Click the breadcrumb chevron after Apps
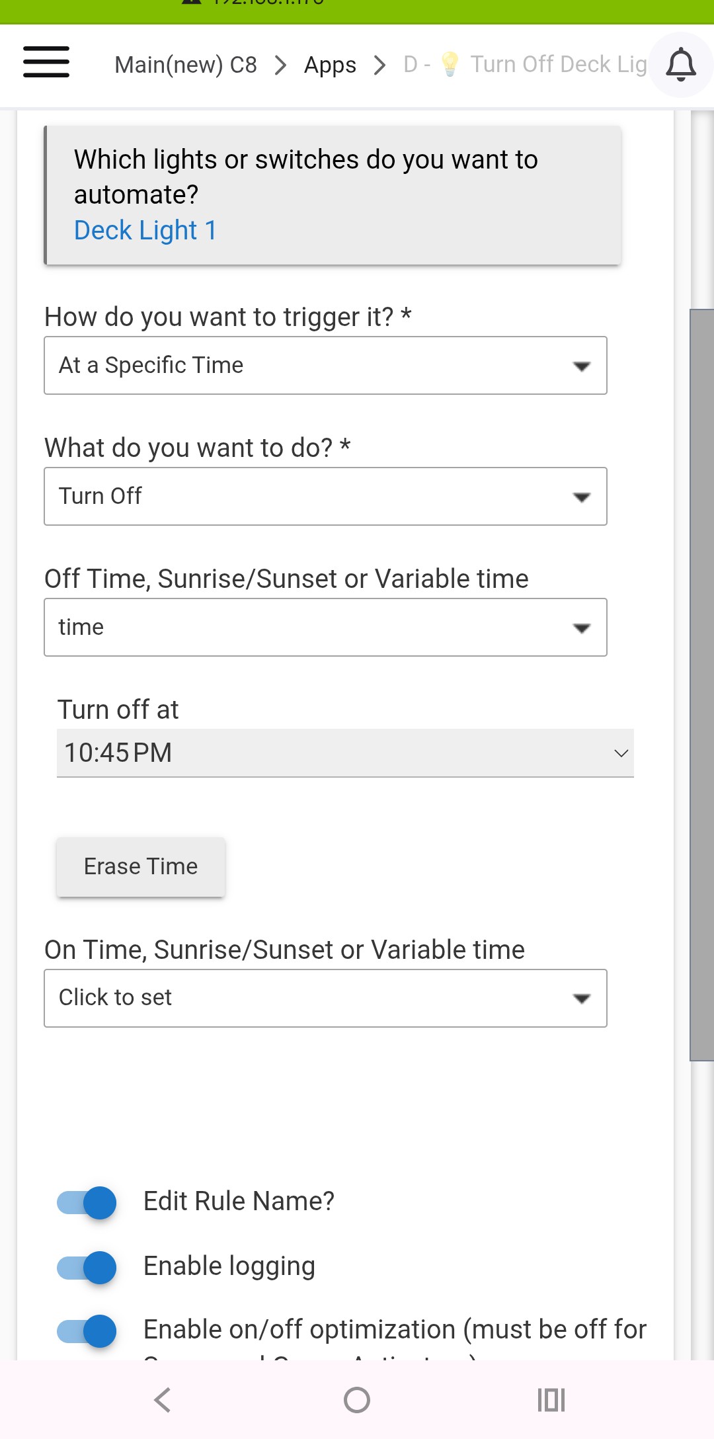Screen dimensions: 714x1439 click(379, 65)
